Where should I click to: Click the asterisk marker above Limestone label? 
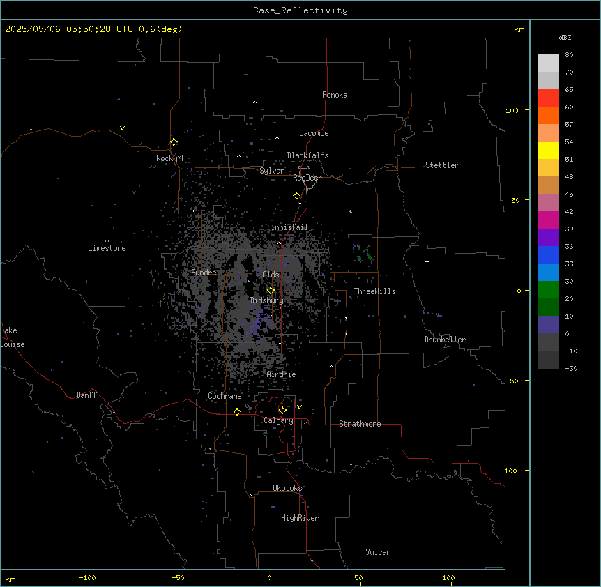pyautogui.click(x=107, y=241)
